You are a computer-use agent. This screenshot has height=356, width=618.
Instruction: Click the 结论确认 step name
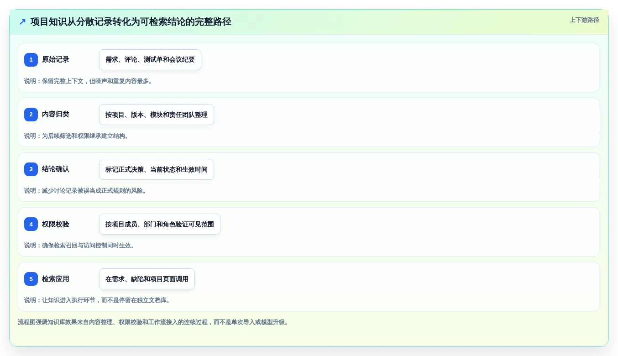(56, 169)
